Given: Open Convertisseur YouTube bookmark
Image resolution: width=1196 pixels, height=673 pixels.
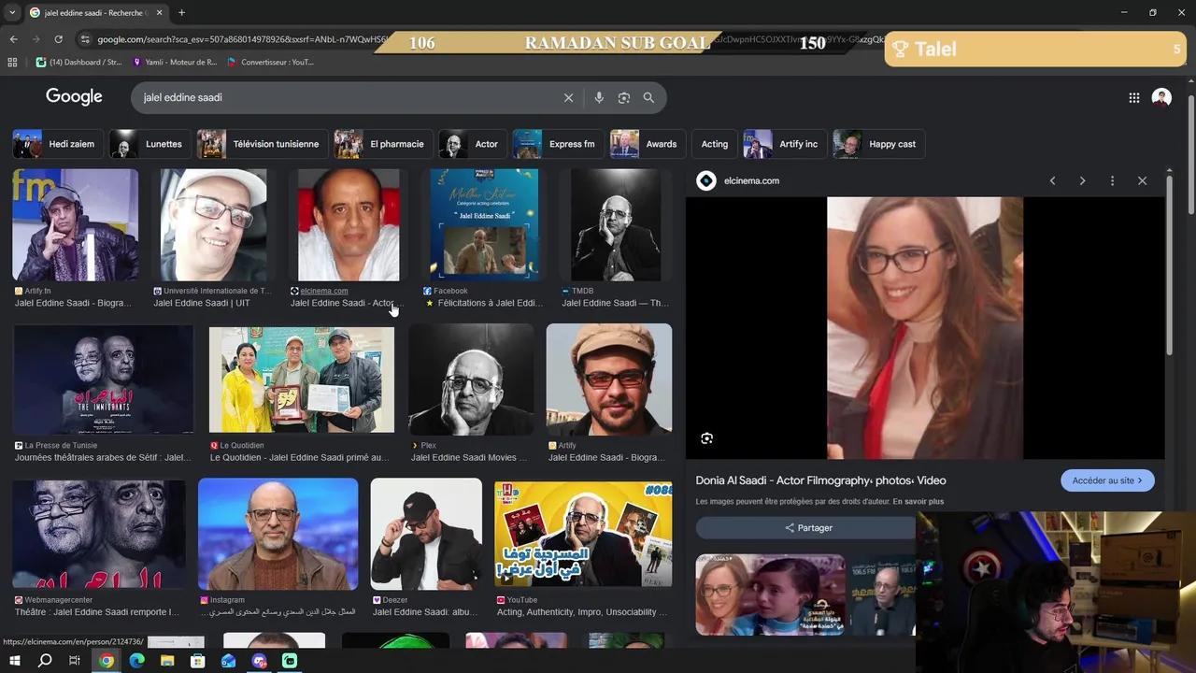Looking at the screenshot, I should 270,62.
